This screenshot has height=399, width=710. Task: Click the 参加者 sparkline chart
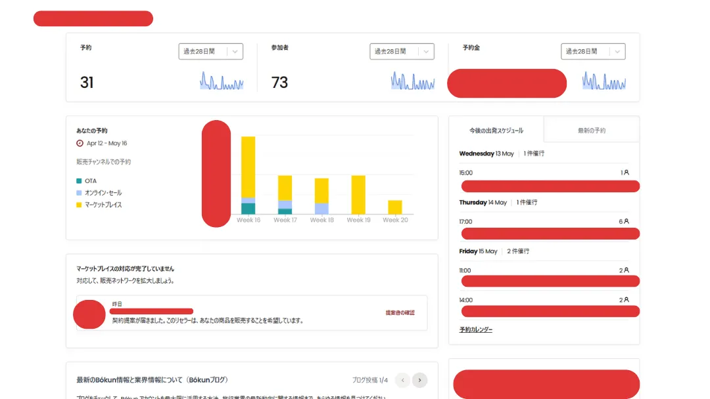pyautogui.click(x=412, y=81)
